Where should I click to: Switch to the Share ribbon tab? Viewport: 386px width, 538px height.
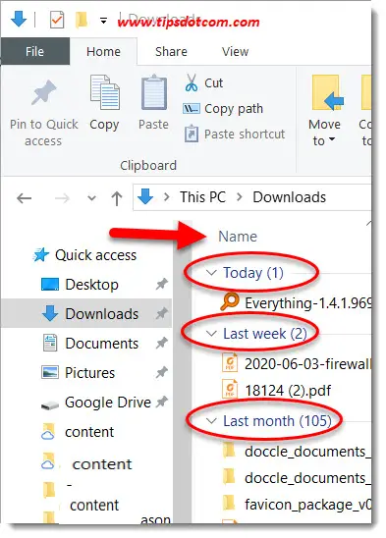171,52
